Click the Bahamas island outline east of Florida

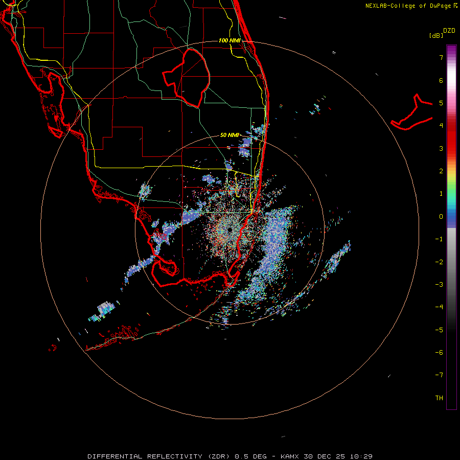(x=412, y=112)
